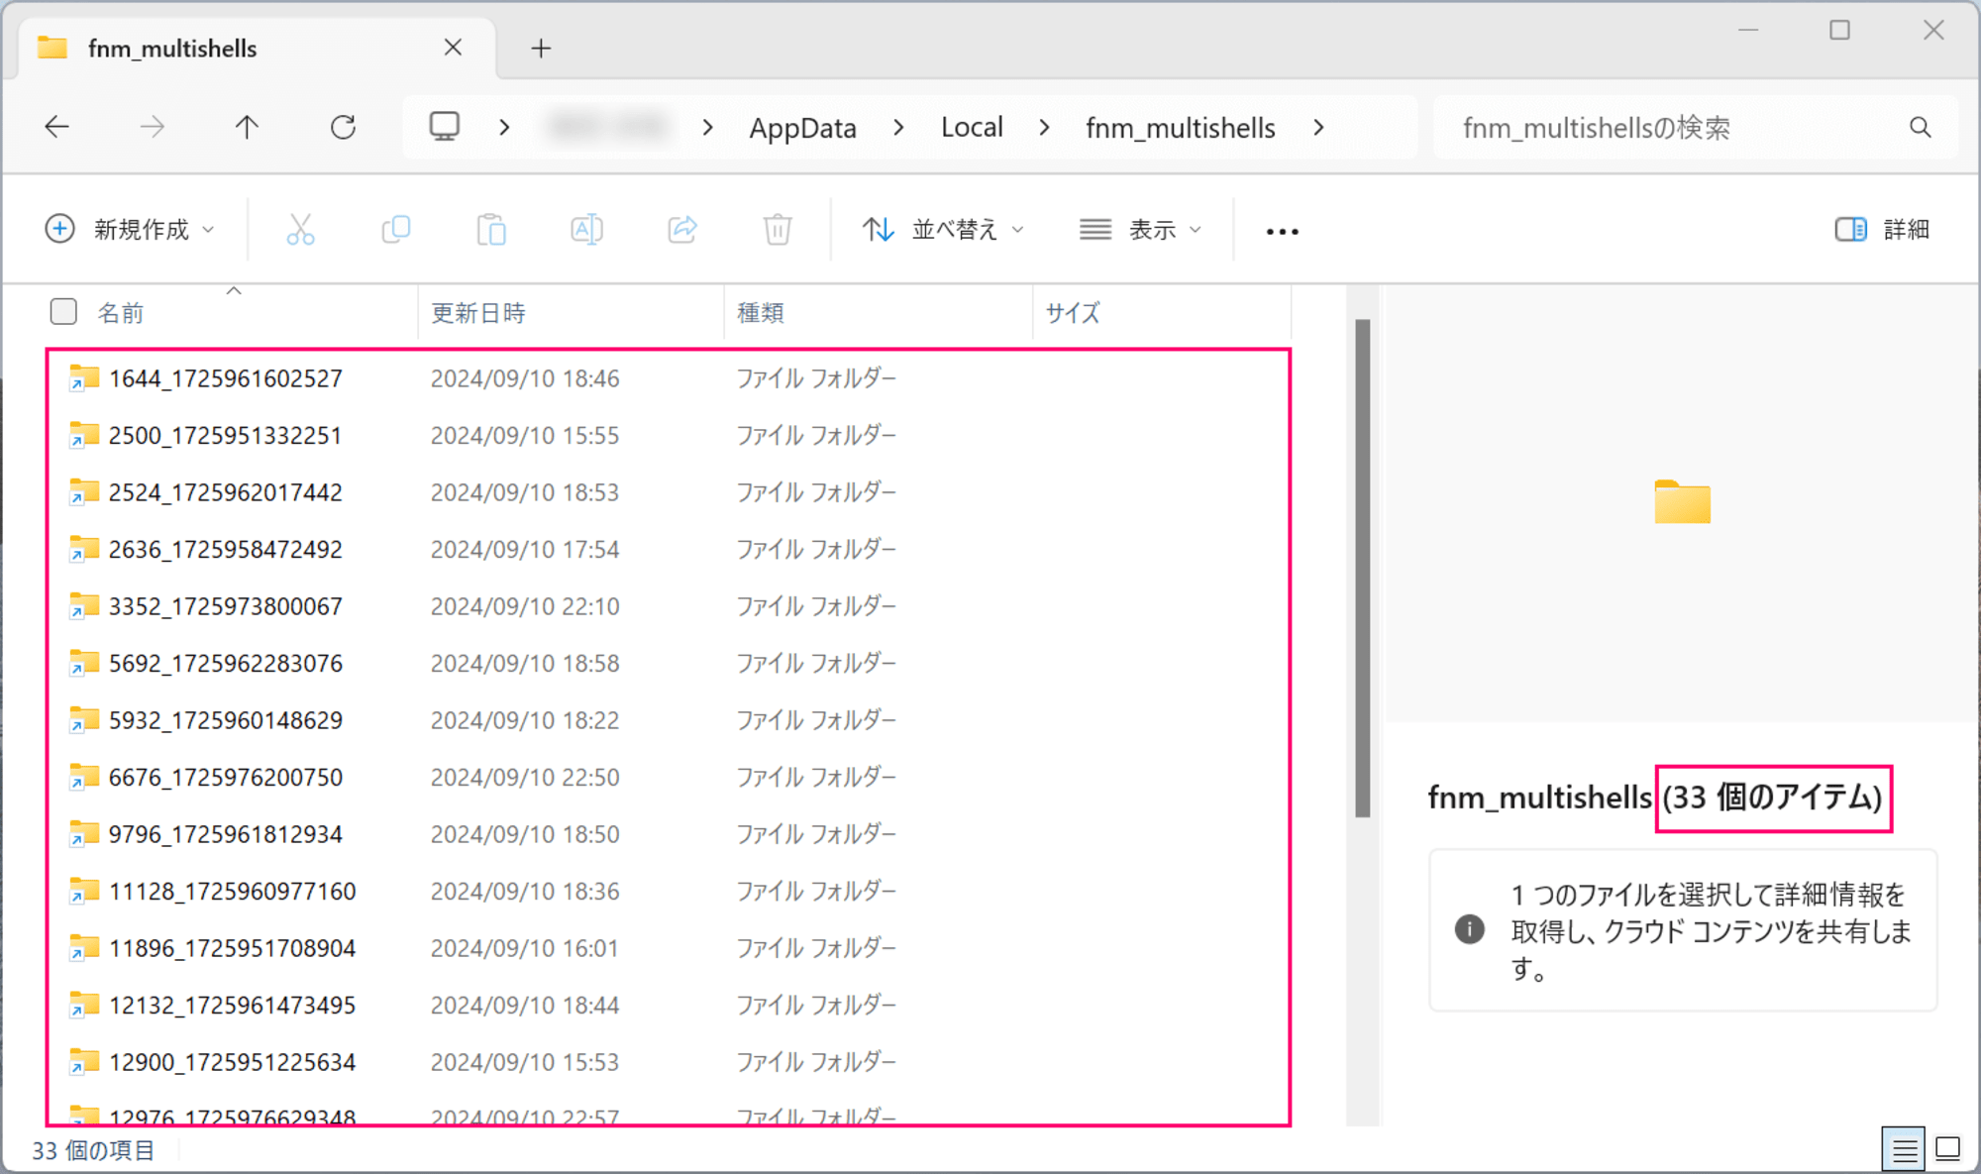The height and width of the screenshot is (1174, 1981).
Task: Click folder icon of 5692_1725962283076
Action: 83,663
